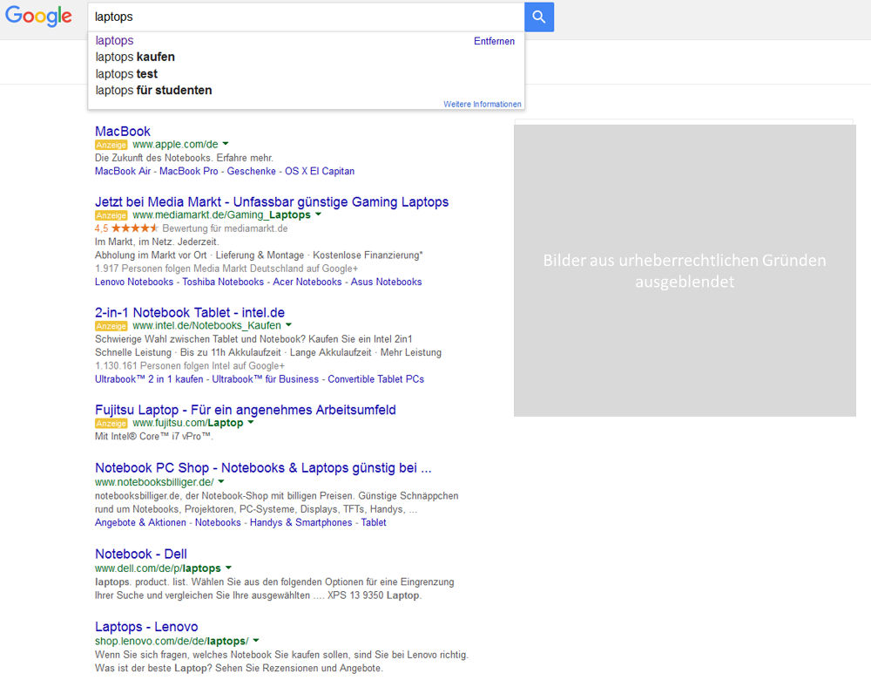Click inside the search input field
Viewport: 871px width, 687px height.
pos(261,17)
